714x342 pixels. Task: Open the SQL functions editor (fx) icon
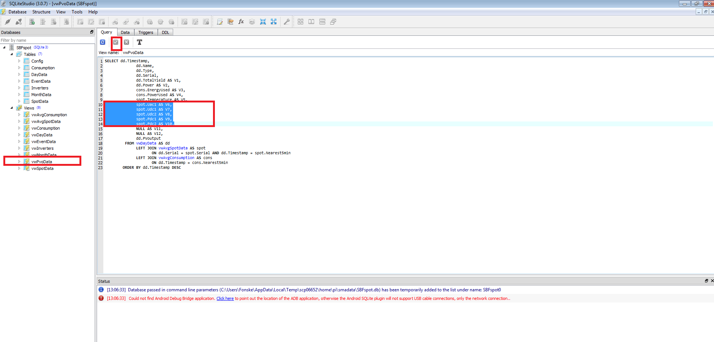[241, 22]
